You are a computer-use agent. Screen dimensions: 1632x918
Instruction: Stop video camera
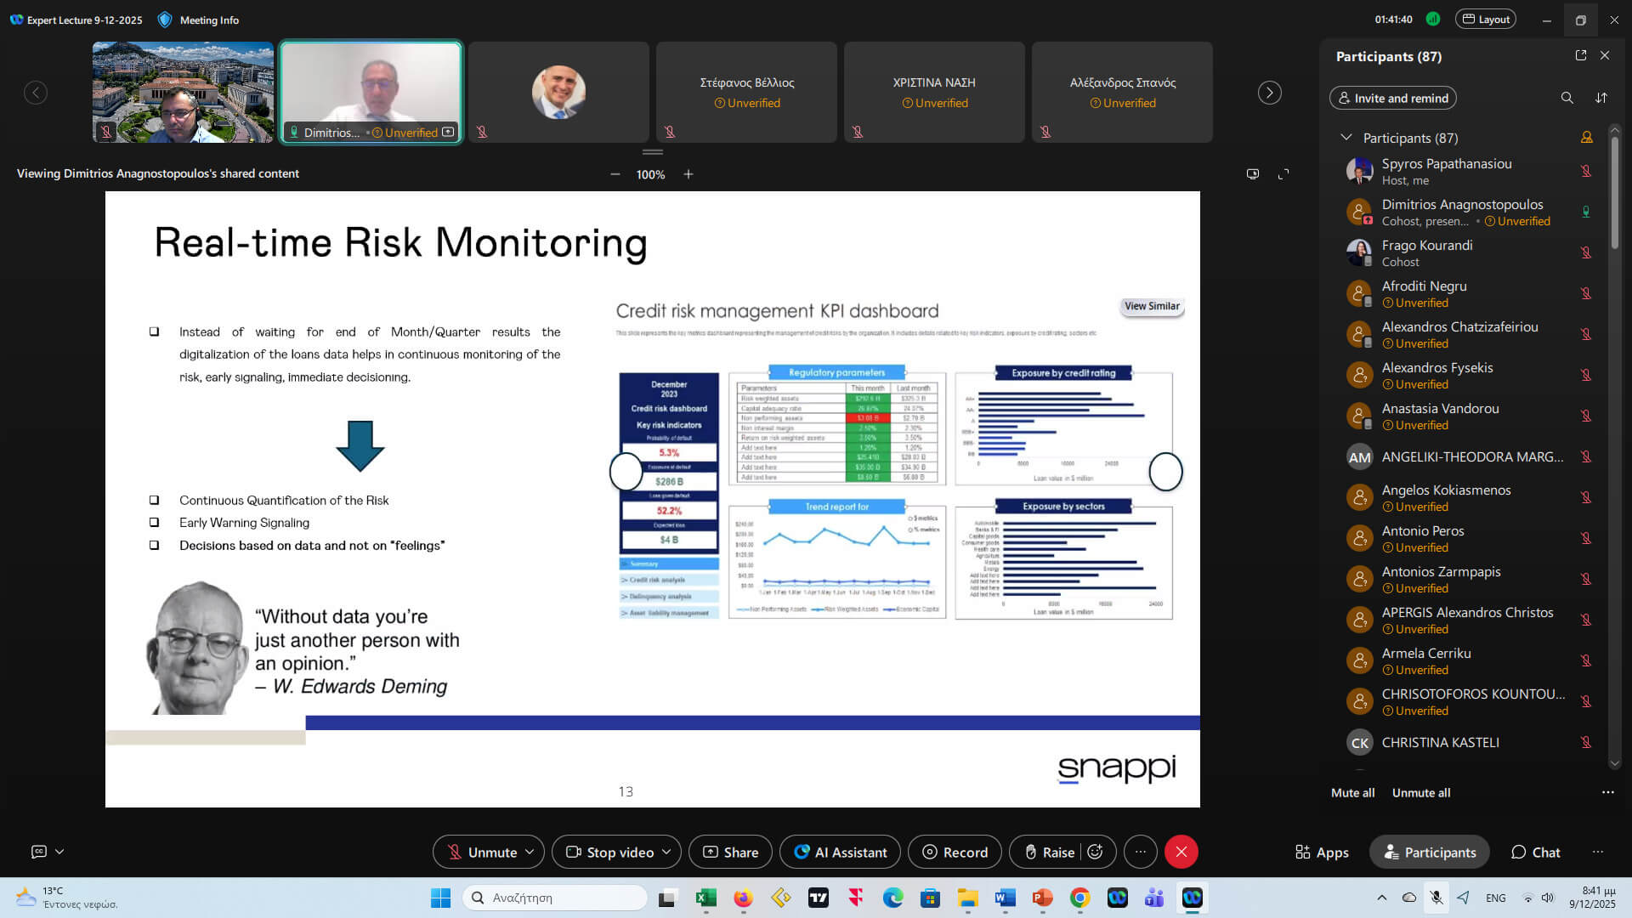point(610,852)
